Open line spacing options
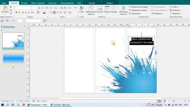Screen dimensions: 190x107 66,12
